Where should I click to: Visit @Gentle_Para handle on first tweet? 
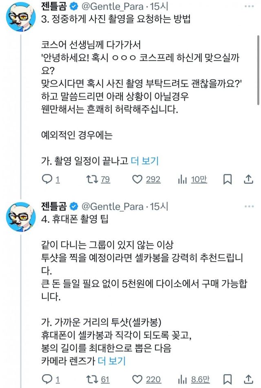[110, 7]
